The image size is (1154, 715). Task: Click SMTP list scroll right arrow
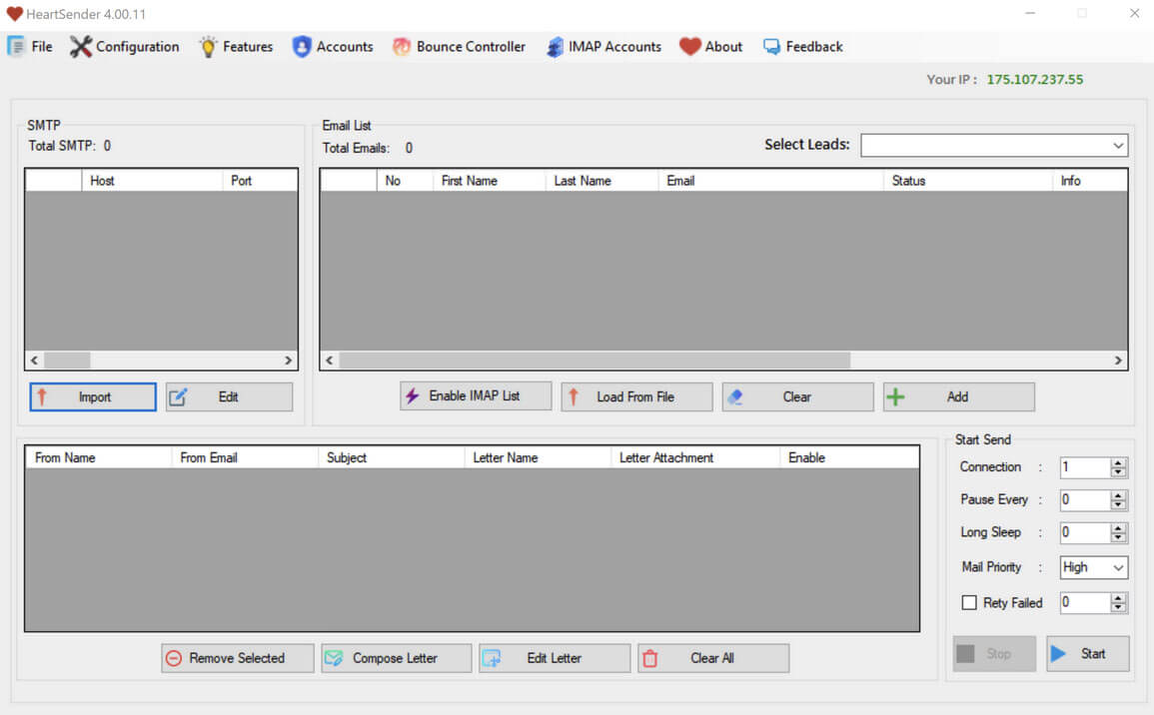point(289,360)
